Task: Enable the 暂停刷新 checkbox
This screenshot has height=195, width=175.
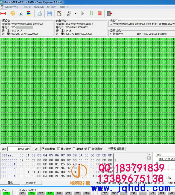Action: (89, 149)
